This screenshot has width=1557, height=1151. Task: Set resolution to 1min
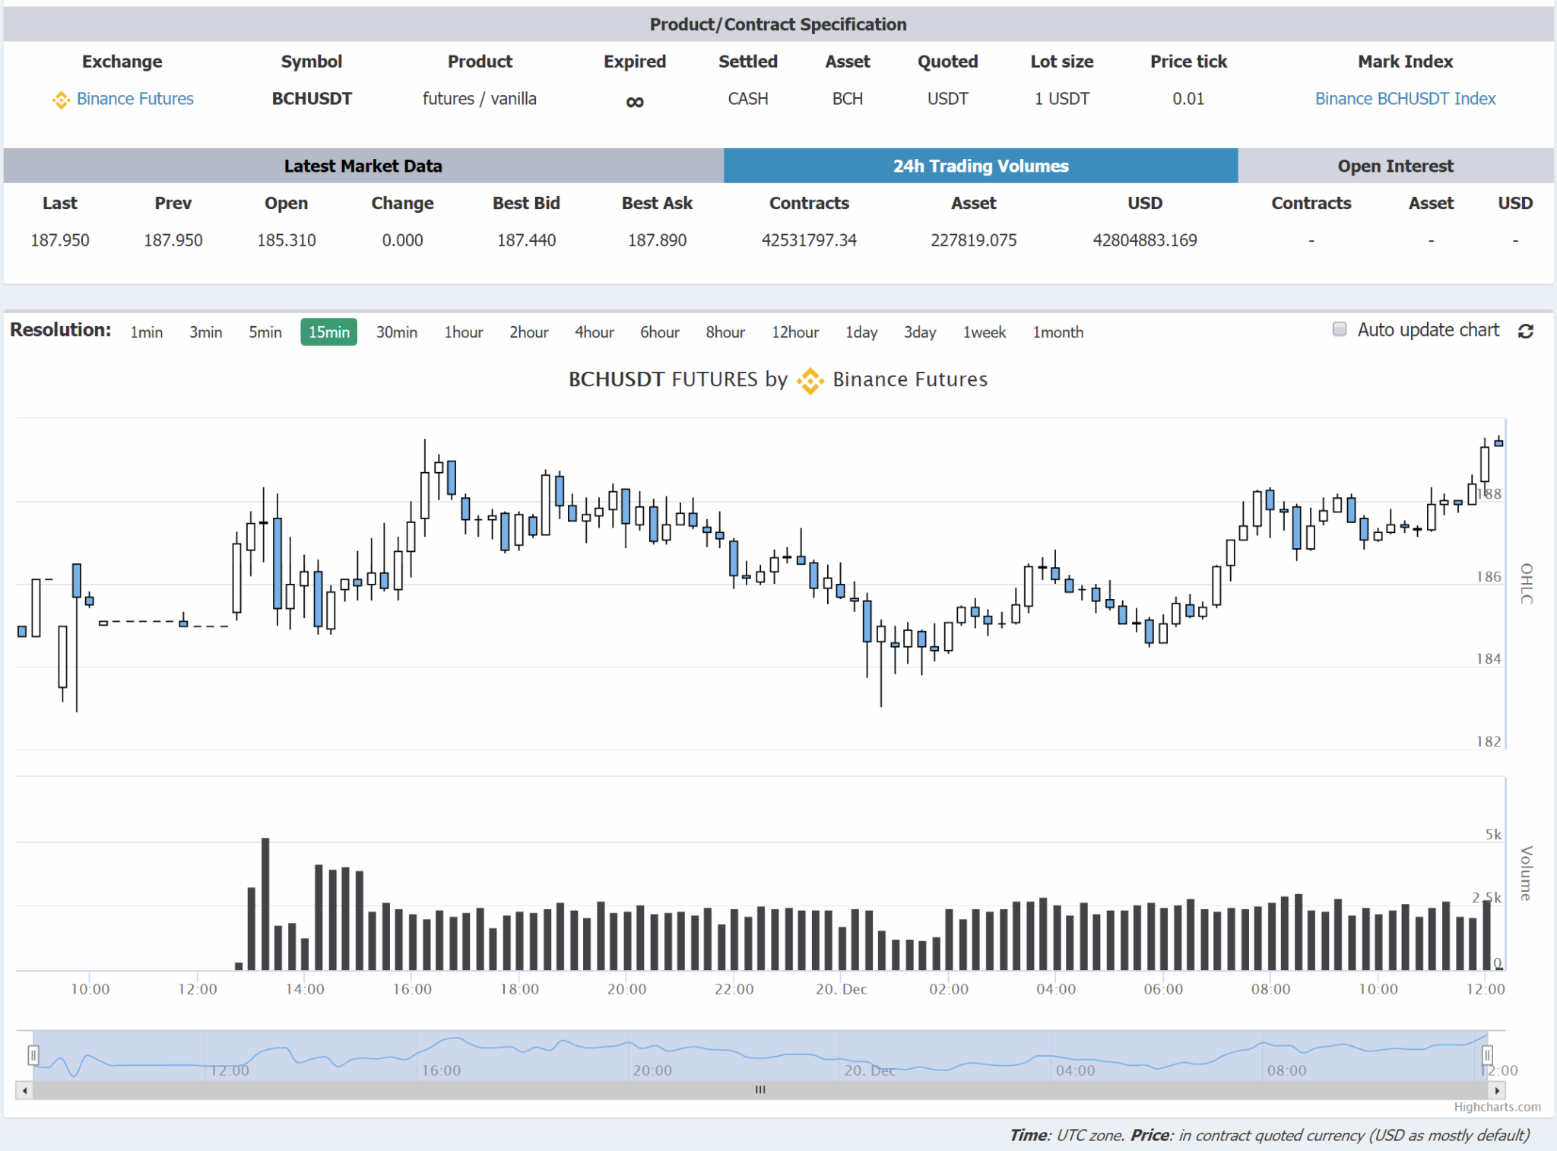pyautogui.click(x=146, y=332)
